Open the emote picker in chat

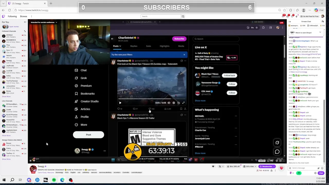click(322, 168)
